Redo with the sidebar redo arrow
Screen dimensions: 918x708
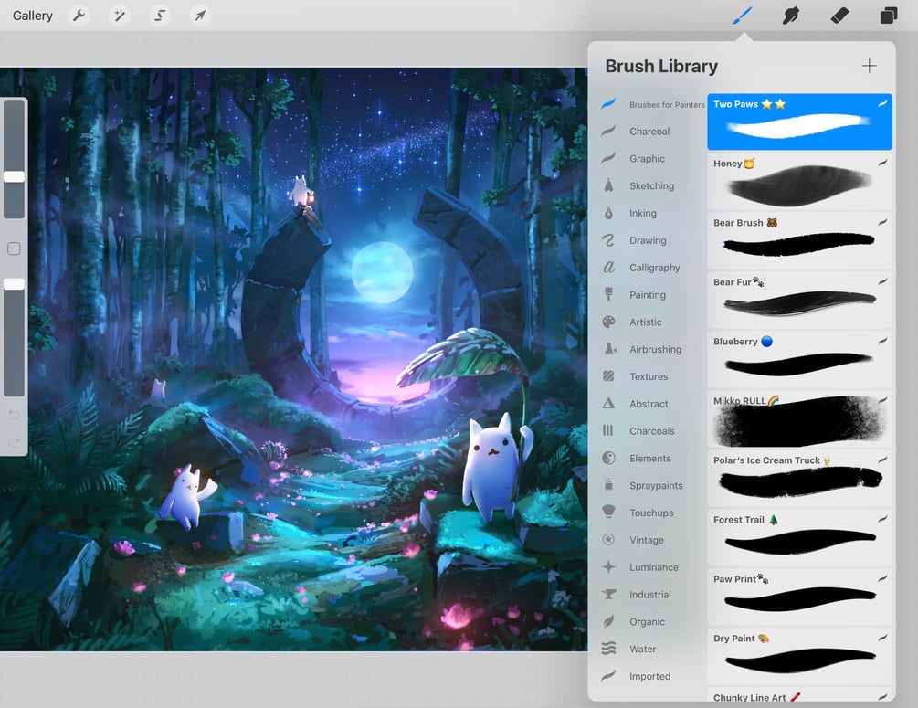pyautogui.click(x=14, y=442)
